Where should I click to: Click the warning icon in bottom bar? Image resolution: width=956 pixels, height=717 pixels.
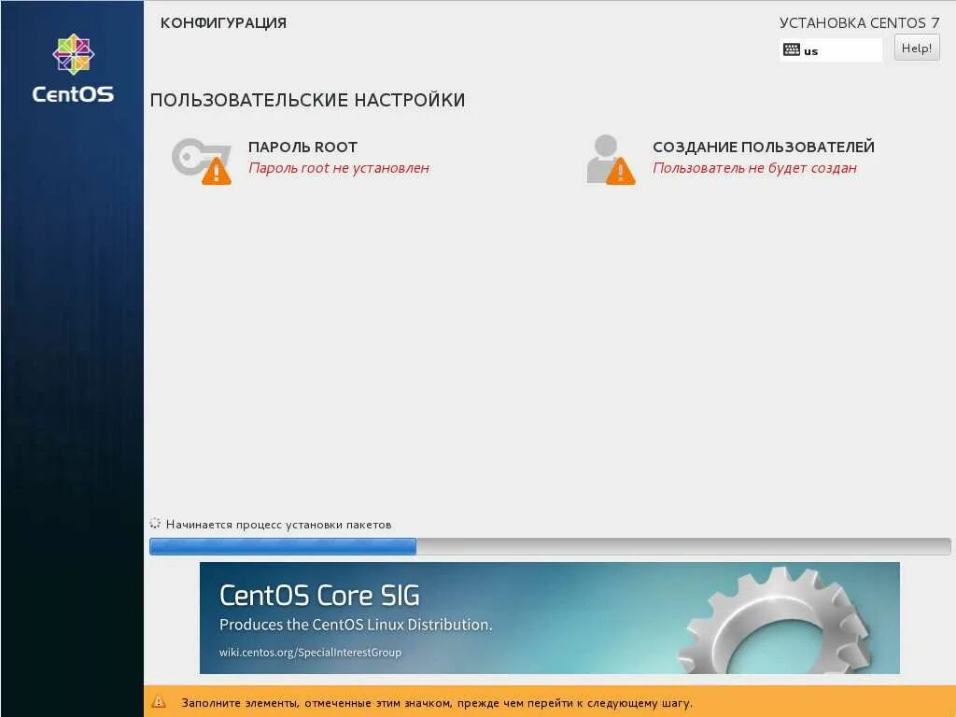point(159,702)
